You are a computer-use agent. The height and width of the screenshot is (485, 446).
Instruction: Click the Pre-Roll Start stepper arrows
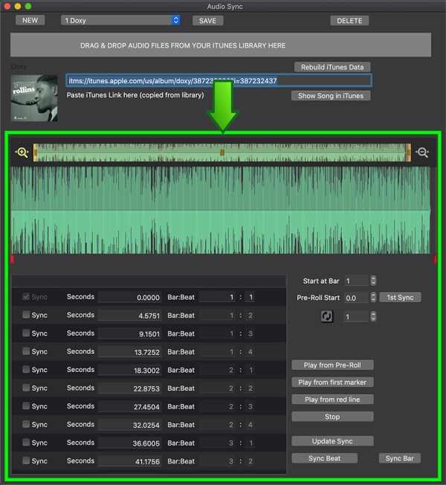pyautogui.click(x=373, y=298)
